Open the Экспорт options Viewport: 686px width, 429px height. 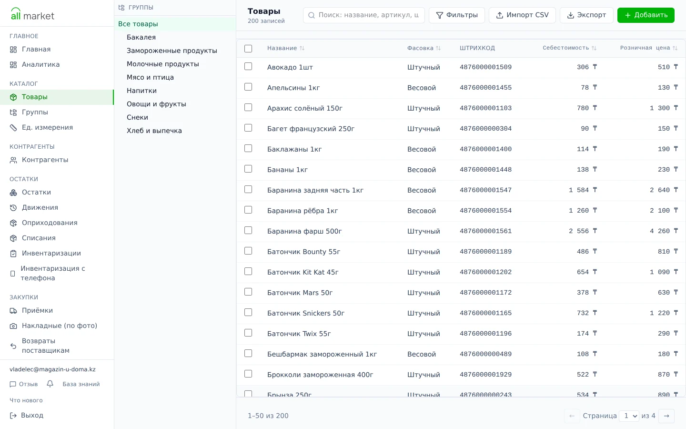(x=586, y=15)
